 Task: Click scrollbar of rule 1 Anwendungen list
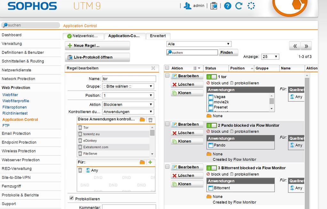(x=272, y=102)
